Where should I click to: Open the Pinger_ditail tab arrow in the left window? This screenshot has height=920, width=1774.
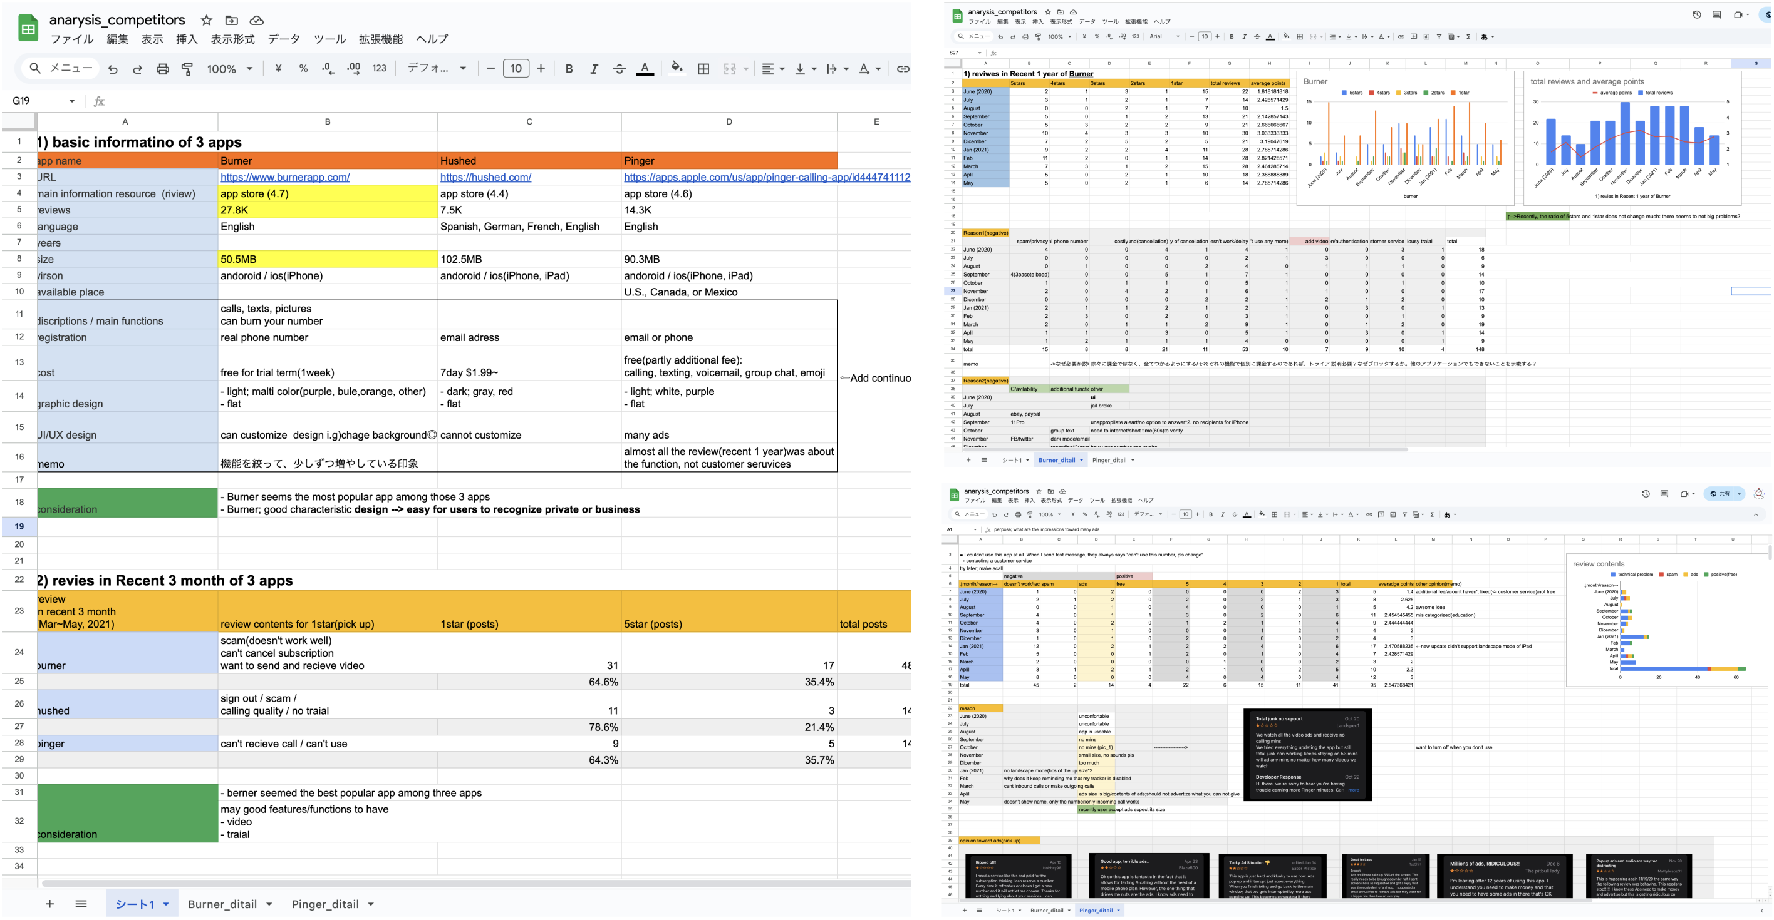(370, 904)
